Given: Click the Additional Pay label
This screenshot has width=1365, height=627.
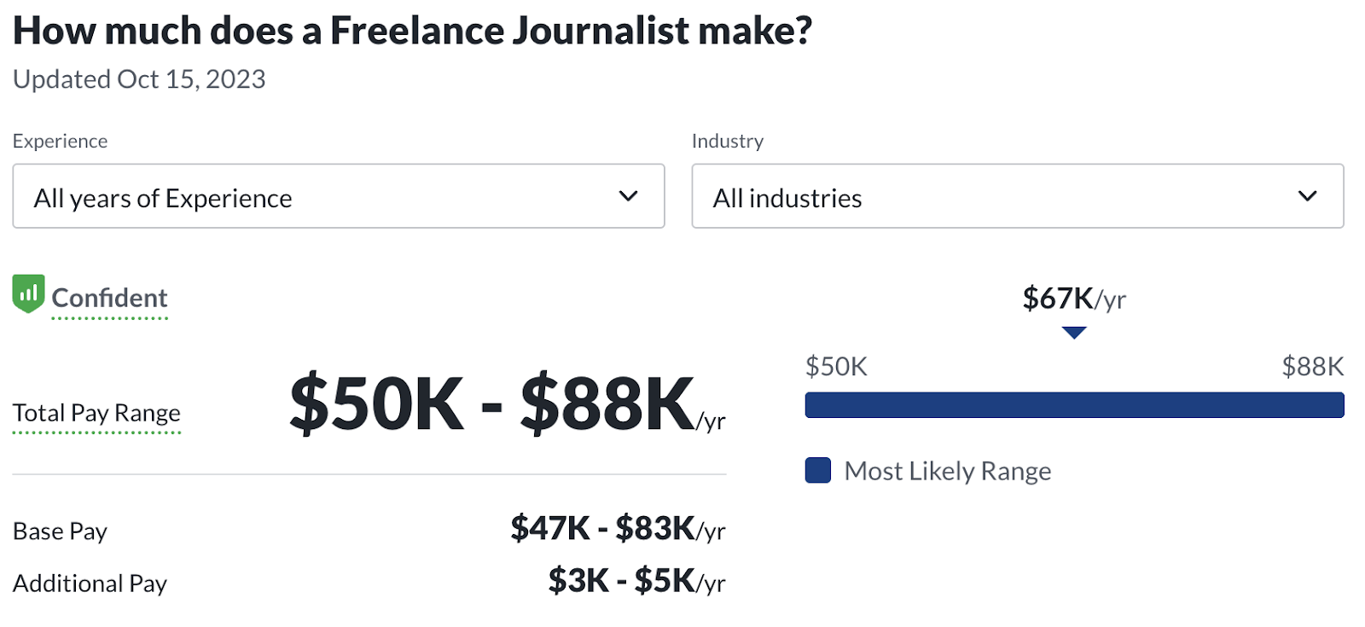Looking at the screenshot, I should pos(90,583).
